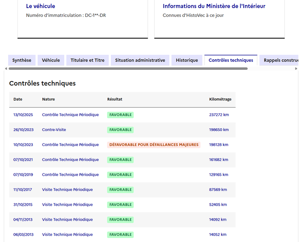Viewport: 303px width, 242px height.
Task: Click Contrôle Technique Périodique on the 13/10/2025 row
Action: coord(70,115)
